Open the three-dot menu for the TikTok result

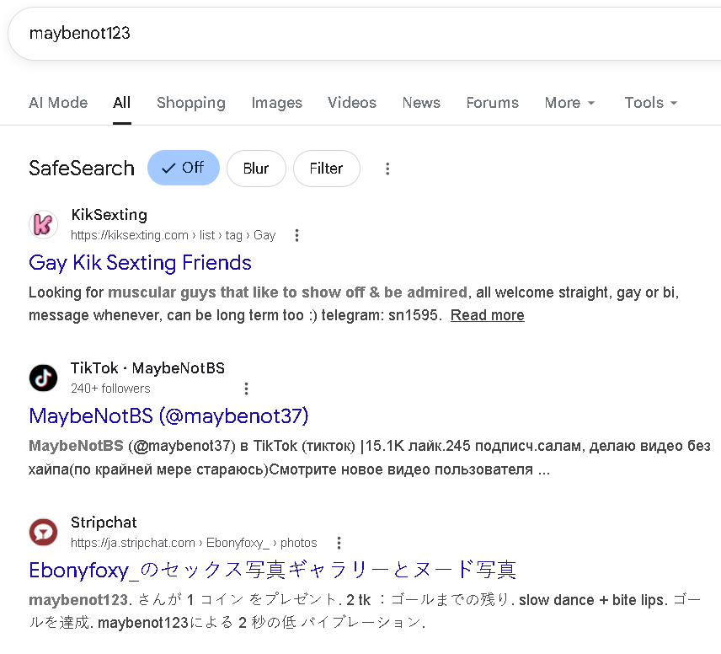(246, 389)
